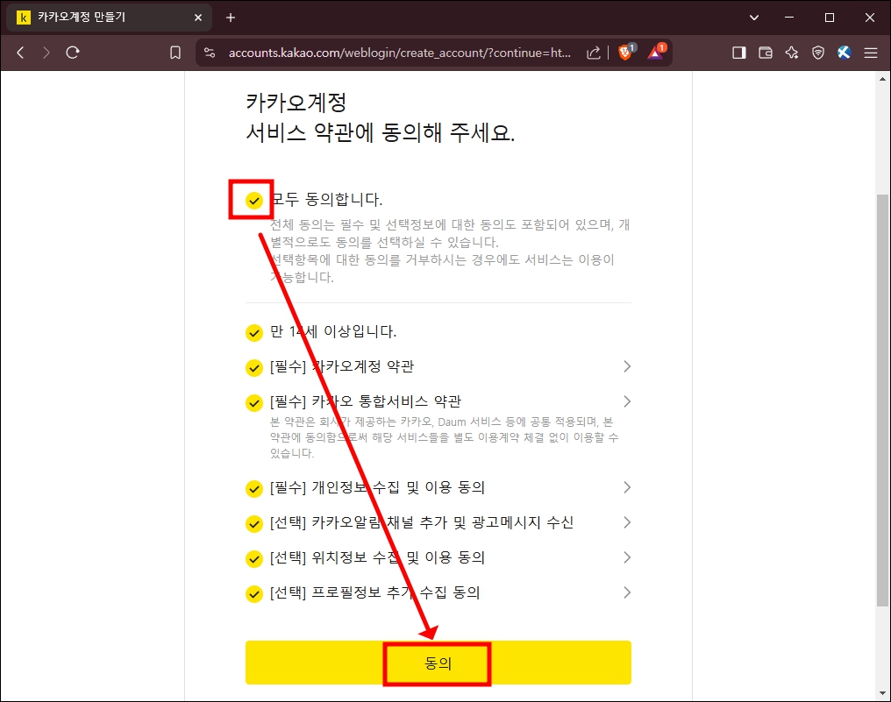Expand 프로필정보 추가 수집 동의 chevron

(627, 593)
